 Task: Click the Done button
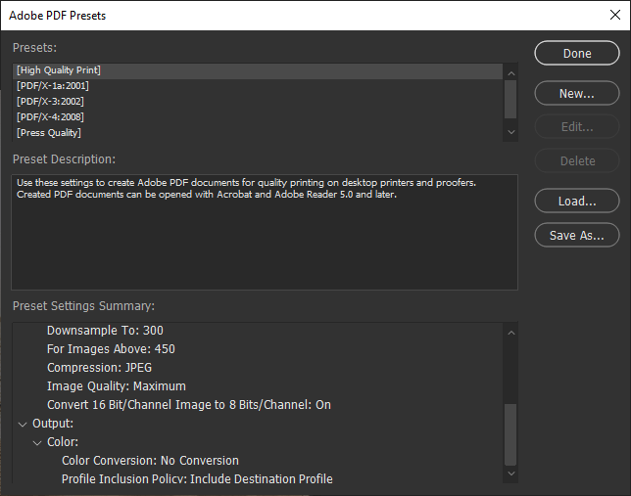pyautogui.click(x=577, y=54)
